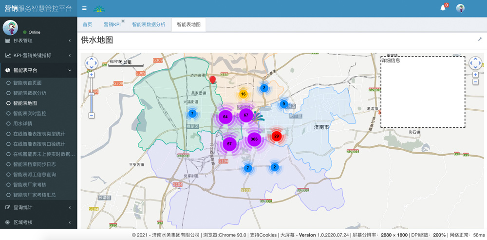Select the 智能表地图 tab
The image size is (487, 240).
[189, 24]
